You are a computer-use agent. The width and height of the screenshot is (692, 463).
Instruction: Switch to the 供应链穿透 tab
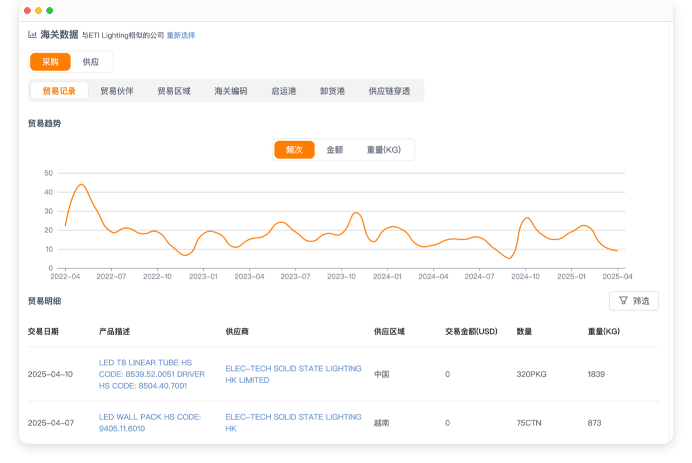coord(389,90)
